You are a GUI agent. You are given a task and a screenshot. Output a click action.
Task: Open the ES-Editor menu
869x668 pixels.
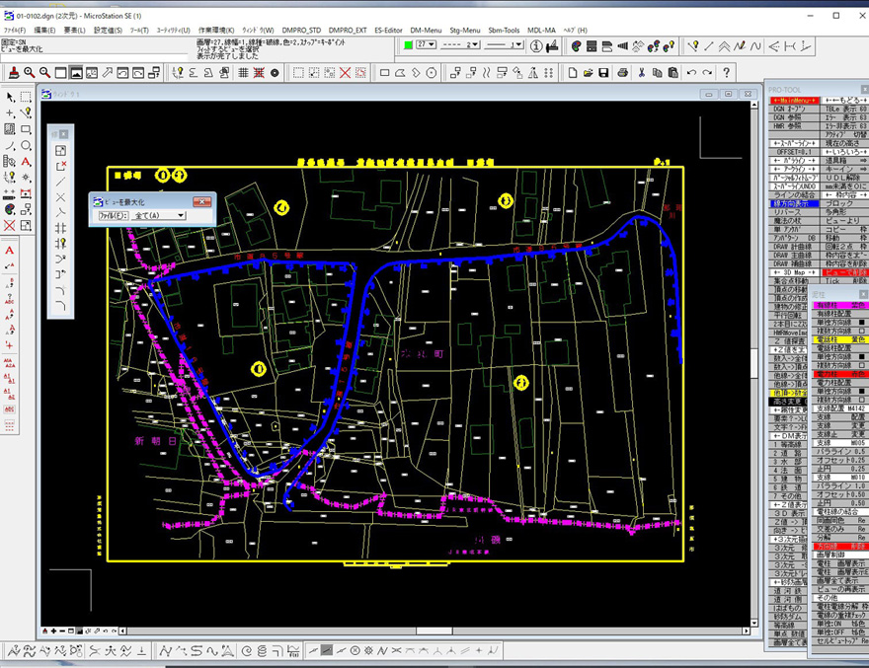pos(386,31)
